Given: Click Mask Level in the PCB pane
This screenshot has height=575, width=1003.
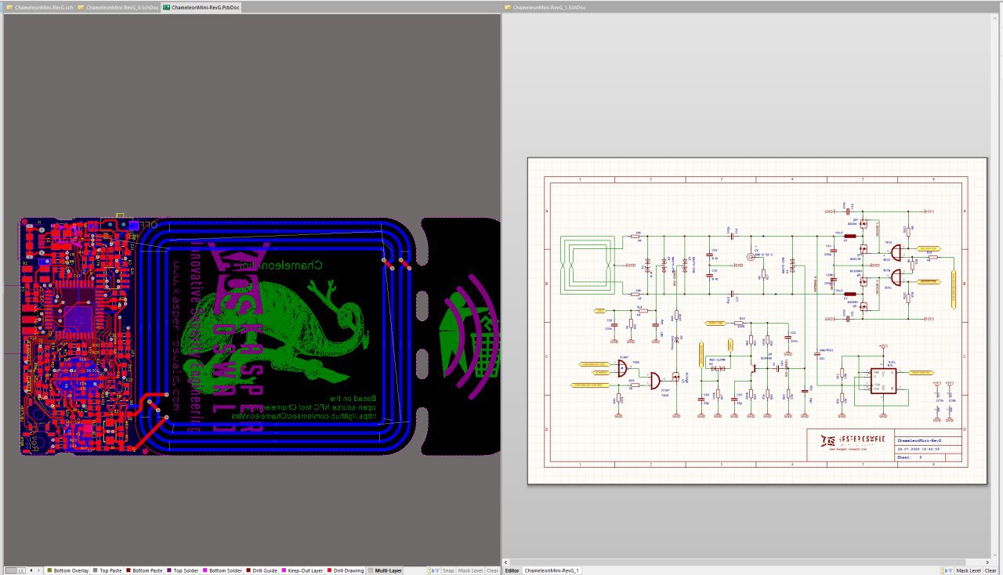Looking at the screenshot, I should (x=470, y=570).
